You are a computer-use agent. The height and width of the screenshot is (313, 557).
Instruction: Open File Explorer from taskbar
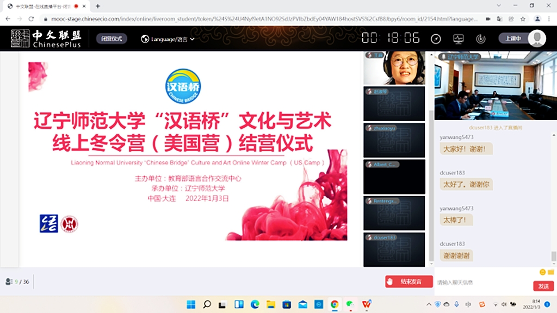click(271, 304)
